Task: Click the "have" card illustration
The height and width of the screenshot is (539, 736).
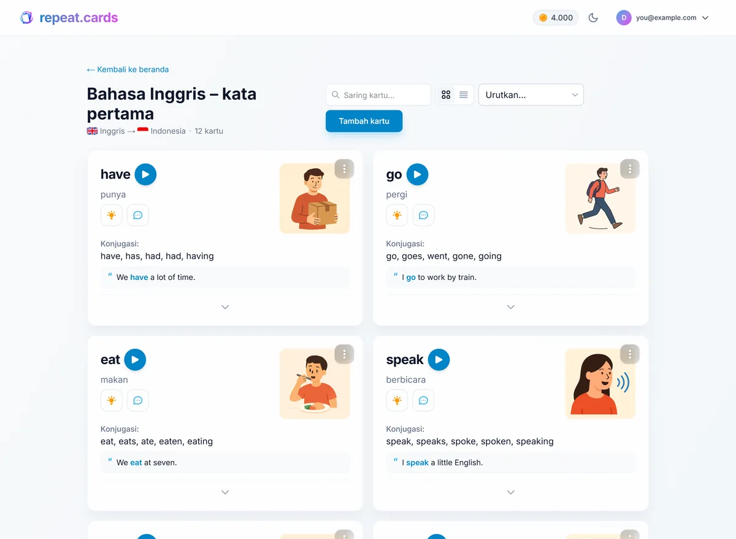Action: (x=315, y=198)
